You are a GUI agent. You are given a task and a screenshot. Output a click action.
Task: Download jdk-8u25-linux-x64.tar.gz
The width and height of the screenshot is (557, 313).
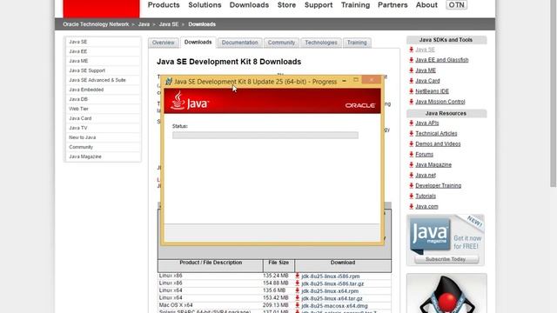(332, 298)
